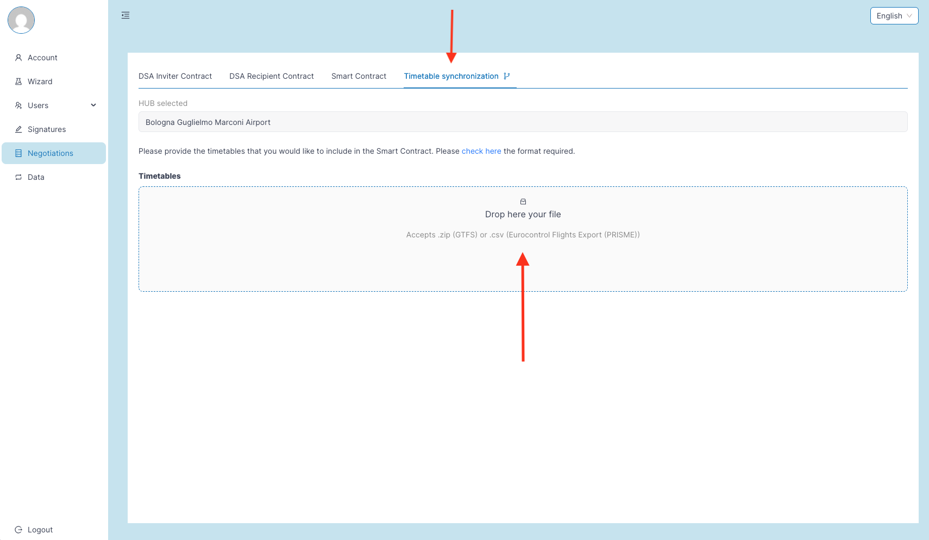Click the upload inbox icon in drop zone

[523, 202]
